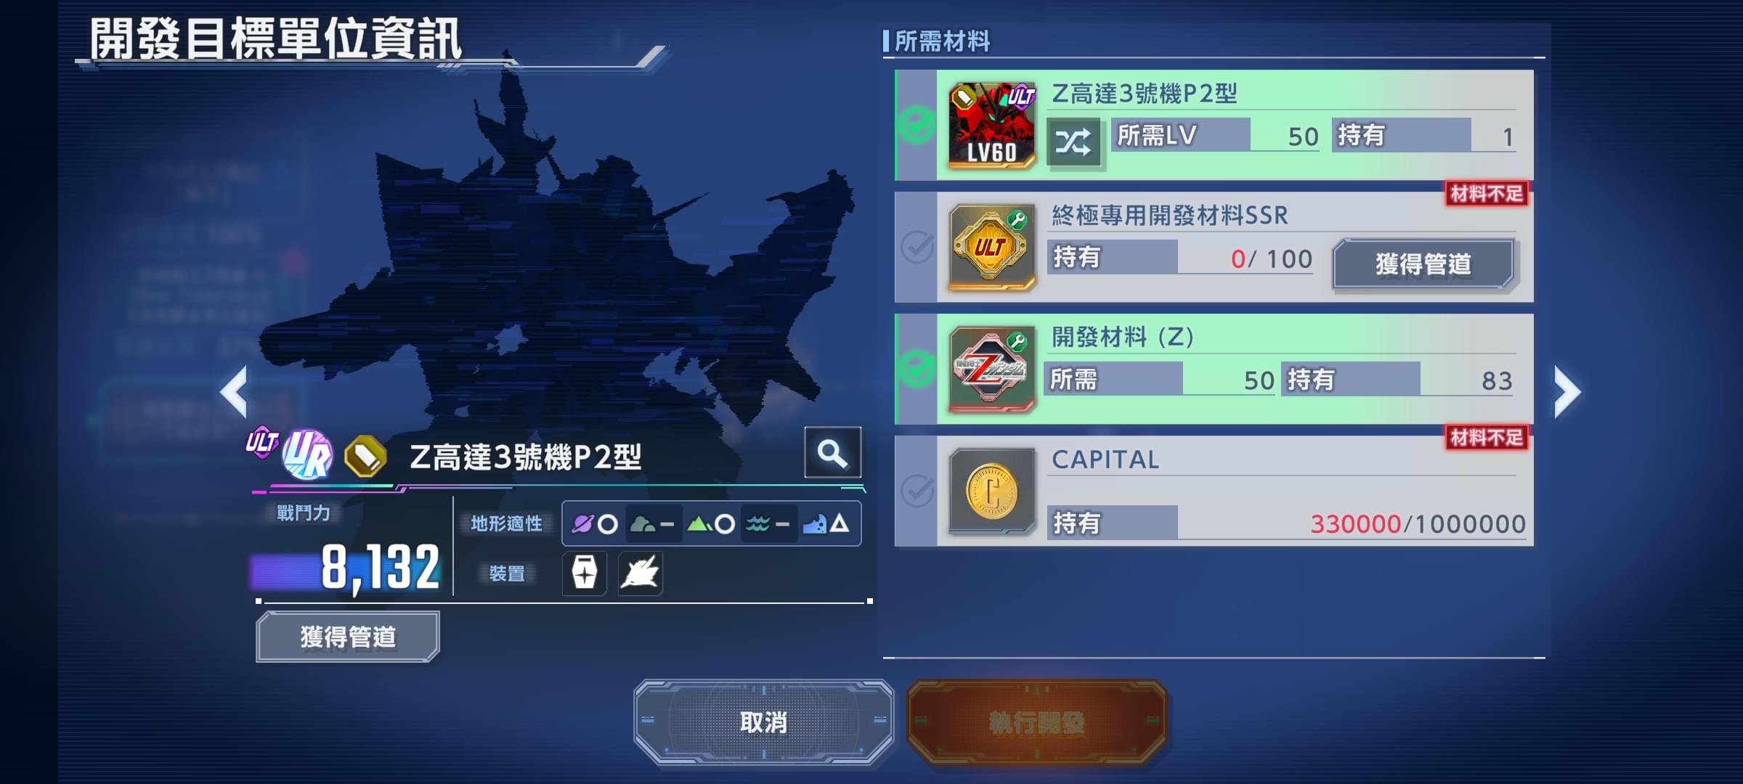Tap the CAPITAL gold coin icon
This screenshot has height=784, width=1743.
coord(991,491)
